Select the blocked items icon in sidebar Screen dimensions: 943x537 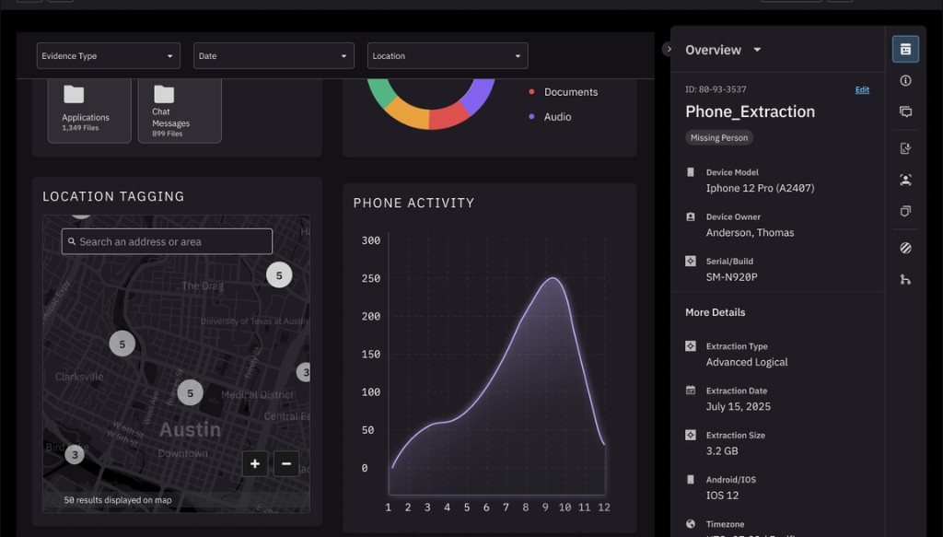(905, 247)
